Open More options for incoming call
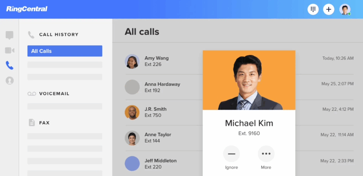 pos(266,154)
